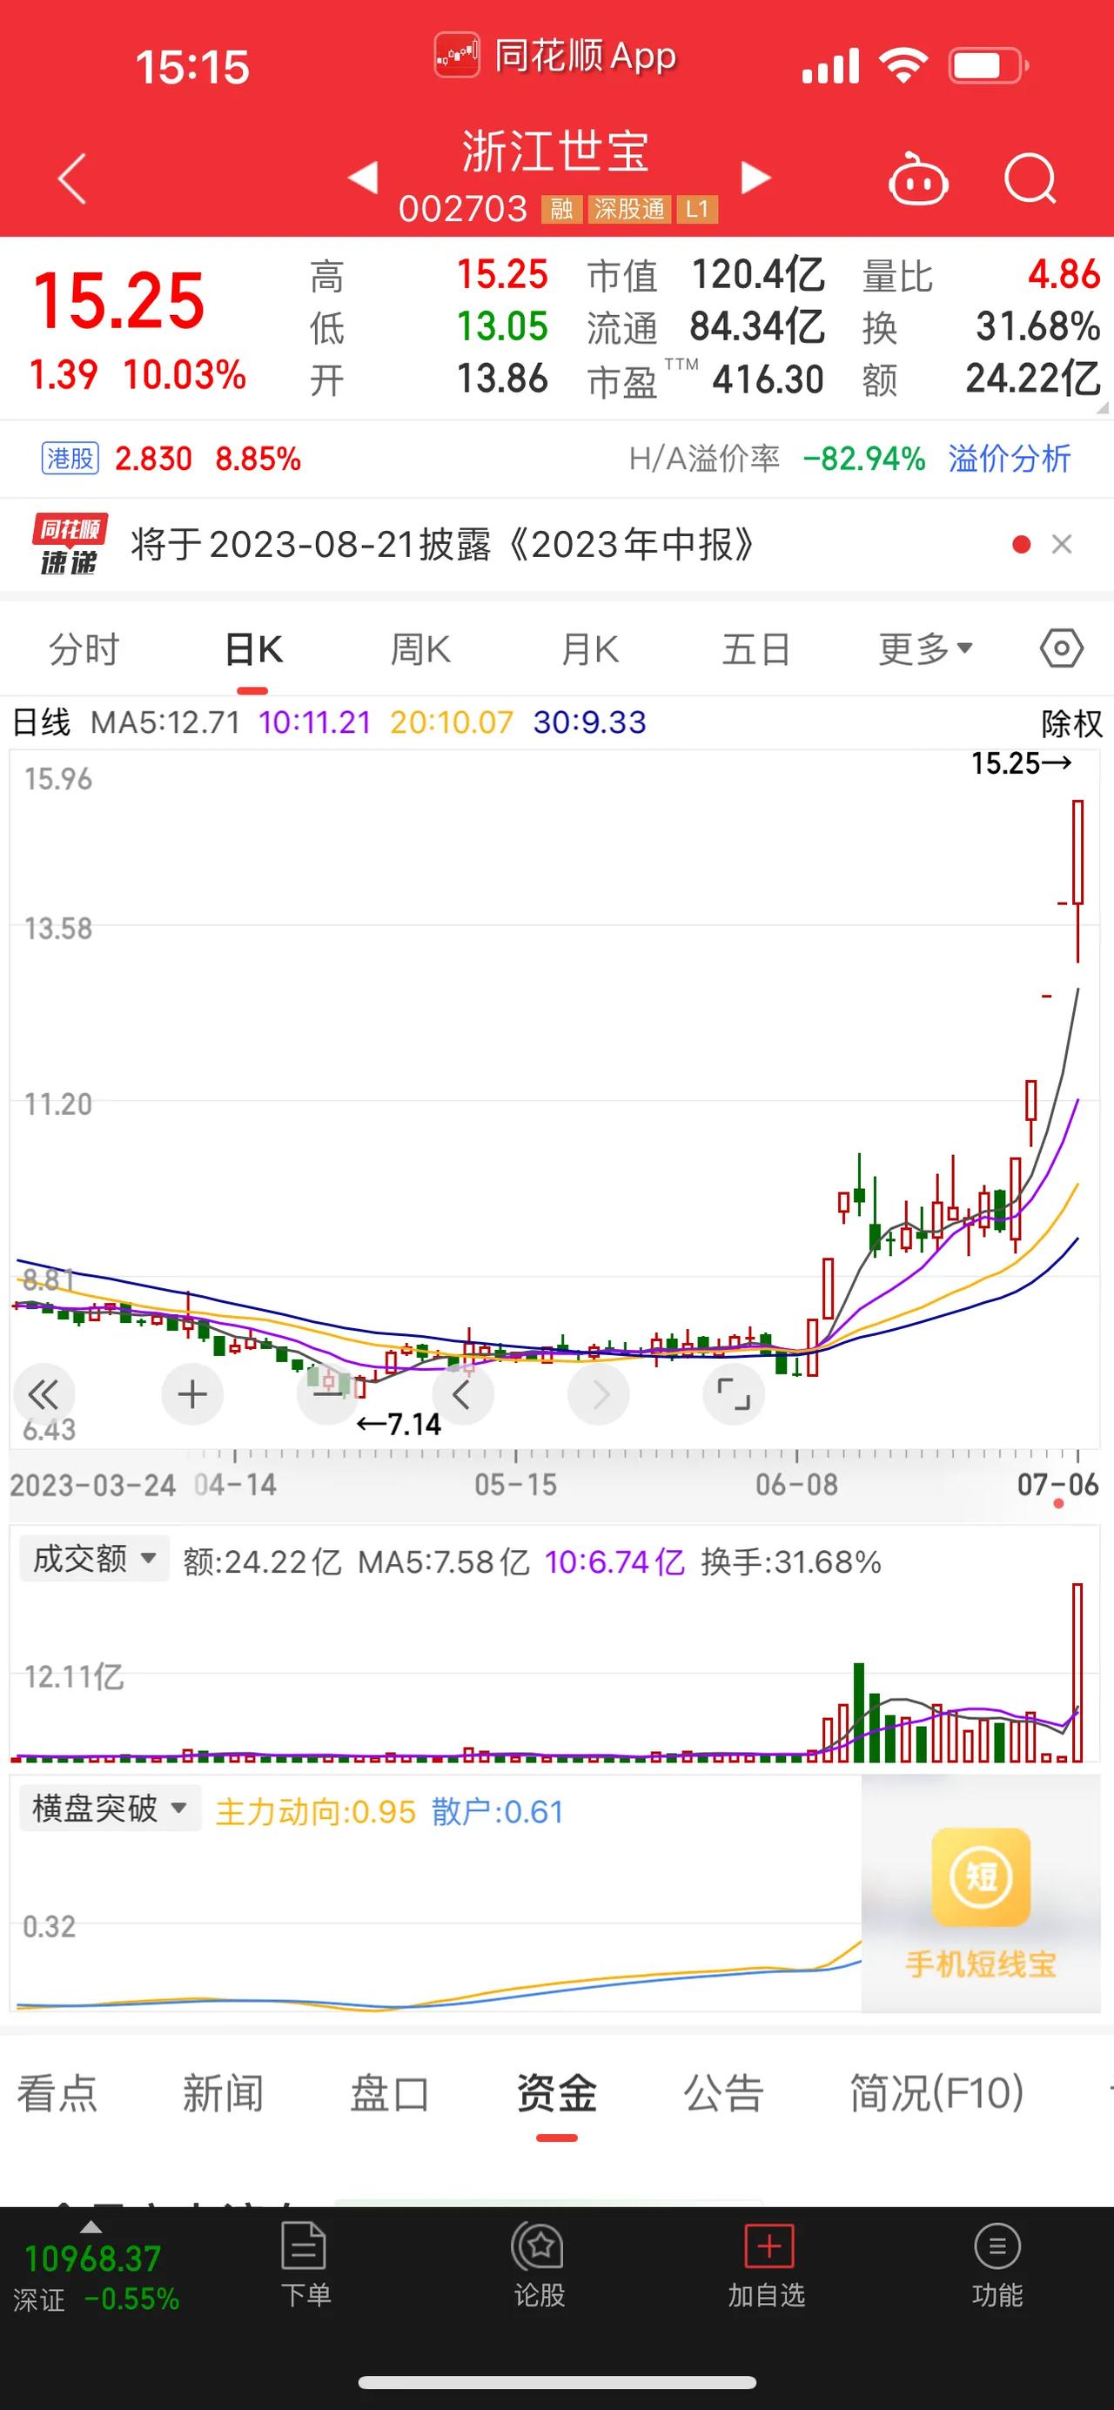Switch to previous stock with left triangle
The height and width of the screenshot is (2410, 1114).
[x=363, y=177]
